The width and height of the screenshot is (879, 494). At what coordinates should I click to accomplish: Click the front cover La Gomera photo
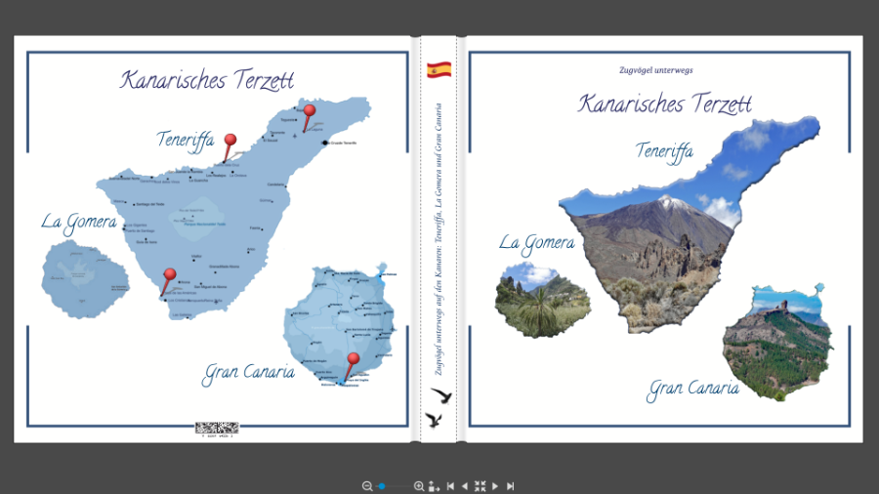click(x=543, y=301)
